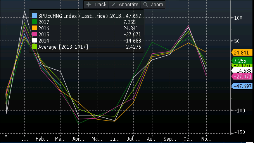The height and width of the screenshot is (143, 254).
Task: Click the Au... x-axis month label
Action: 152,139
